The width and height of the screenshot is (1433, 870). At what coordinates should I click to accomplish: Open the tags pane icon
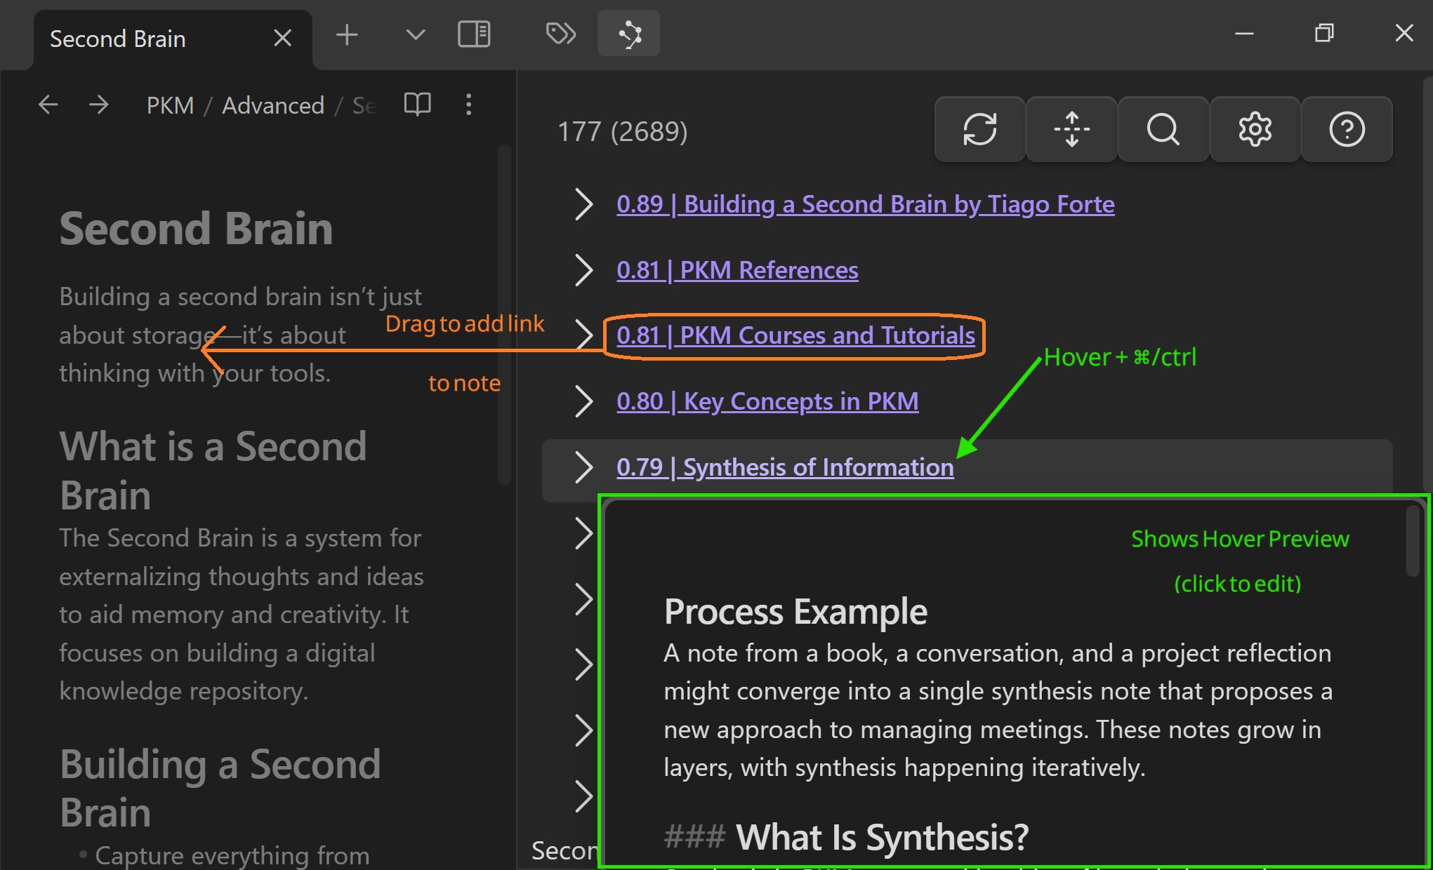click(560, 34)
